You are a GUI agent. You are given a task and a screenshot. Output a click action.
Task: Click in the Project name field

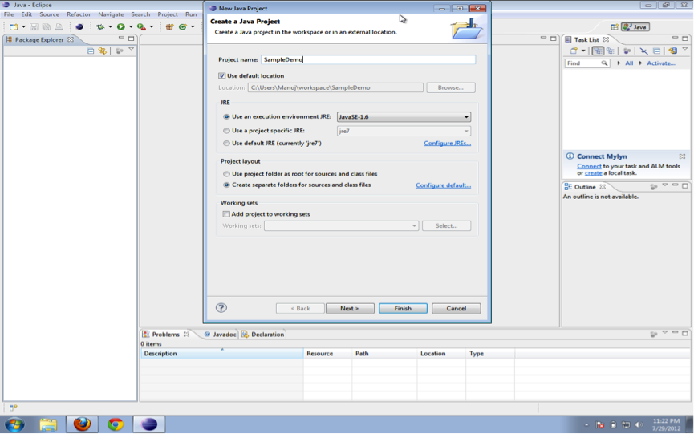368,59
